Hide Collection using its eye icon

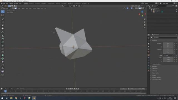pos(176,10)
